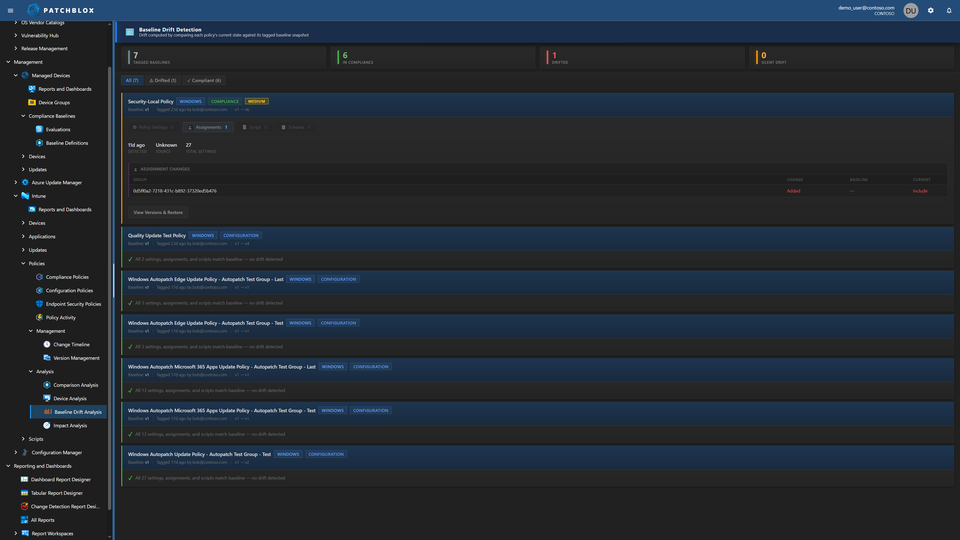
Task: Click View Versions & Restore button
Action: pyautogui.click(x=158, y=212)
